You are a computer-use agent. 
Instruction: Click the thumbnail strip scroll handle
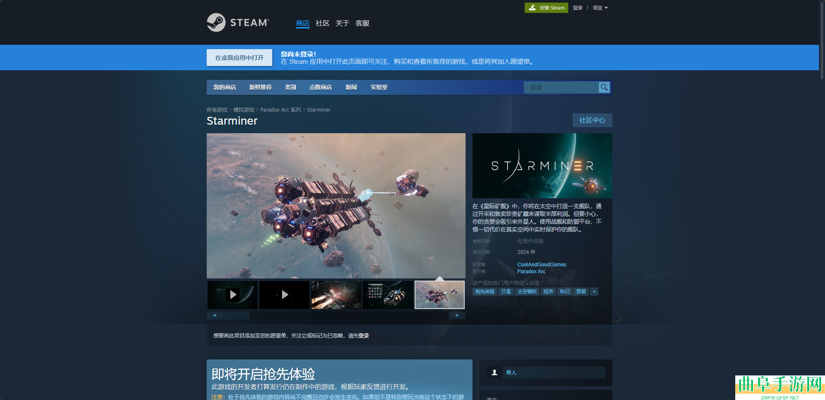click(x=236, y=316)
